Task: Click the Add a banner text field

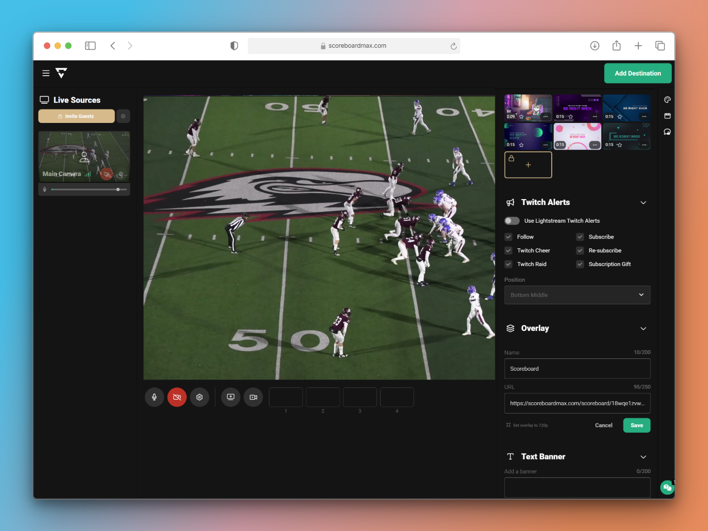Action: coord(577,488)
